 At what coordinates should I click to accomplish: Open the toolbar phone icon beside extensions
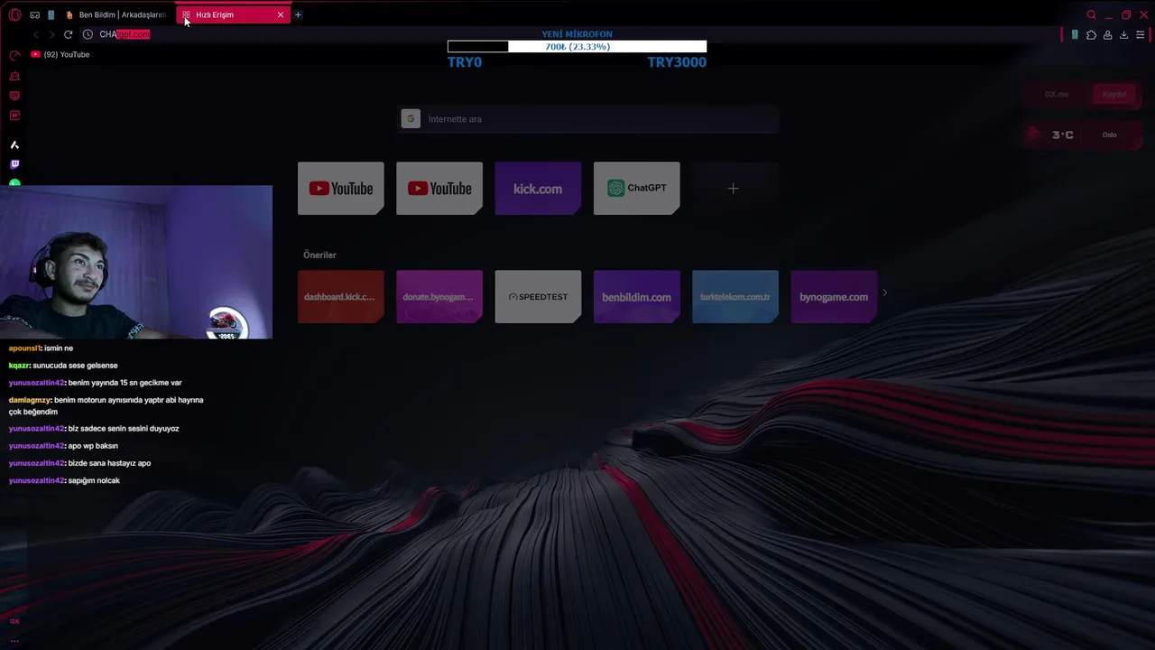point(1075,35)
